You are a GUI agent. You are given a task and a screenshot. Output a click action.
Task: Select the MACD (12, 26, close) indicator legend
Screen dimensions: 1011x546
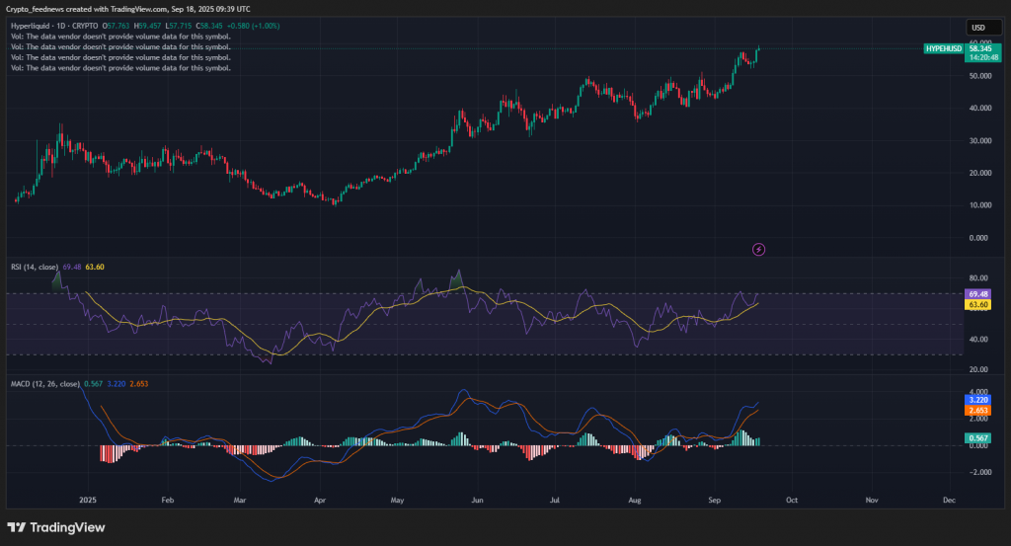click(43, 383)
